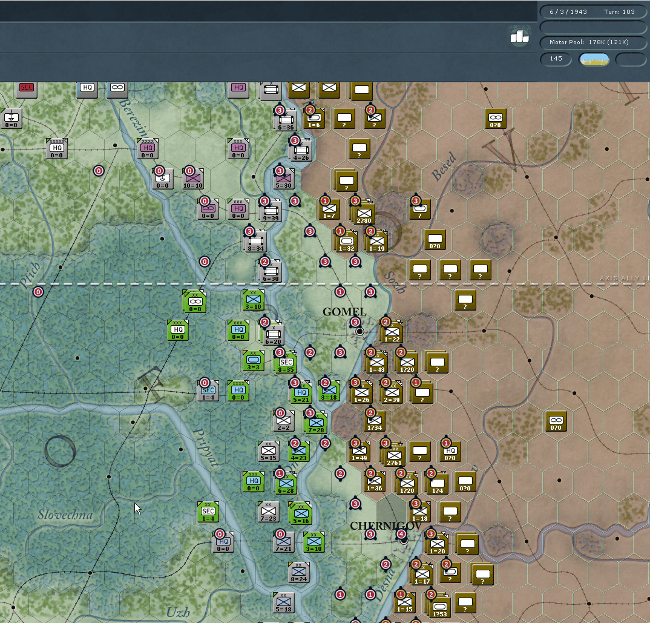Select the German motorized unit labeled 9=39
Viewport: 650px width, 623px height.
tap(271, 211)
